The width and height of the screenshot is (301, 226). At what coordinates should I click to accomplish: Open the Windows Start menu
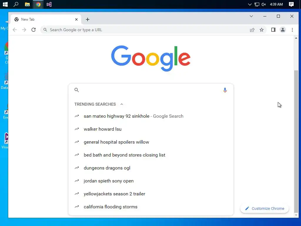coord(5,4)
